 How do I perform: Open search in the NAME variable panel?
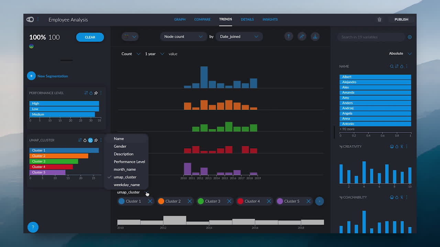tap(392, 66)
